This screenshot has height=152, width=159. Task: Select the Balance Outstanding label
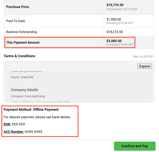click(21, 32)
